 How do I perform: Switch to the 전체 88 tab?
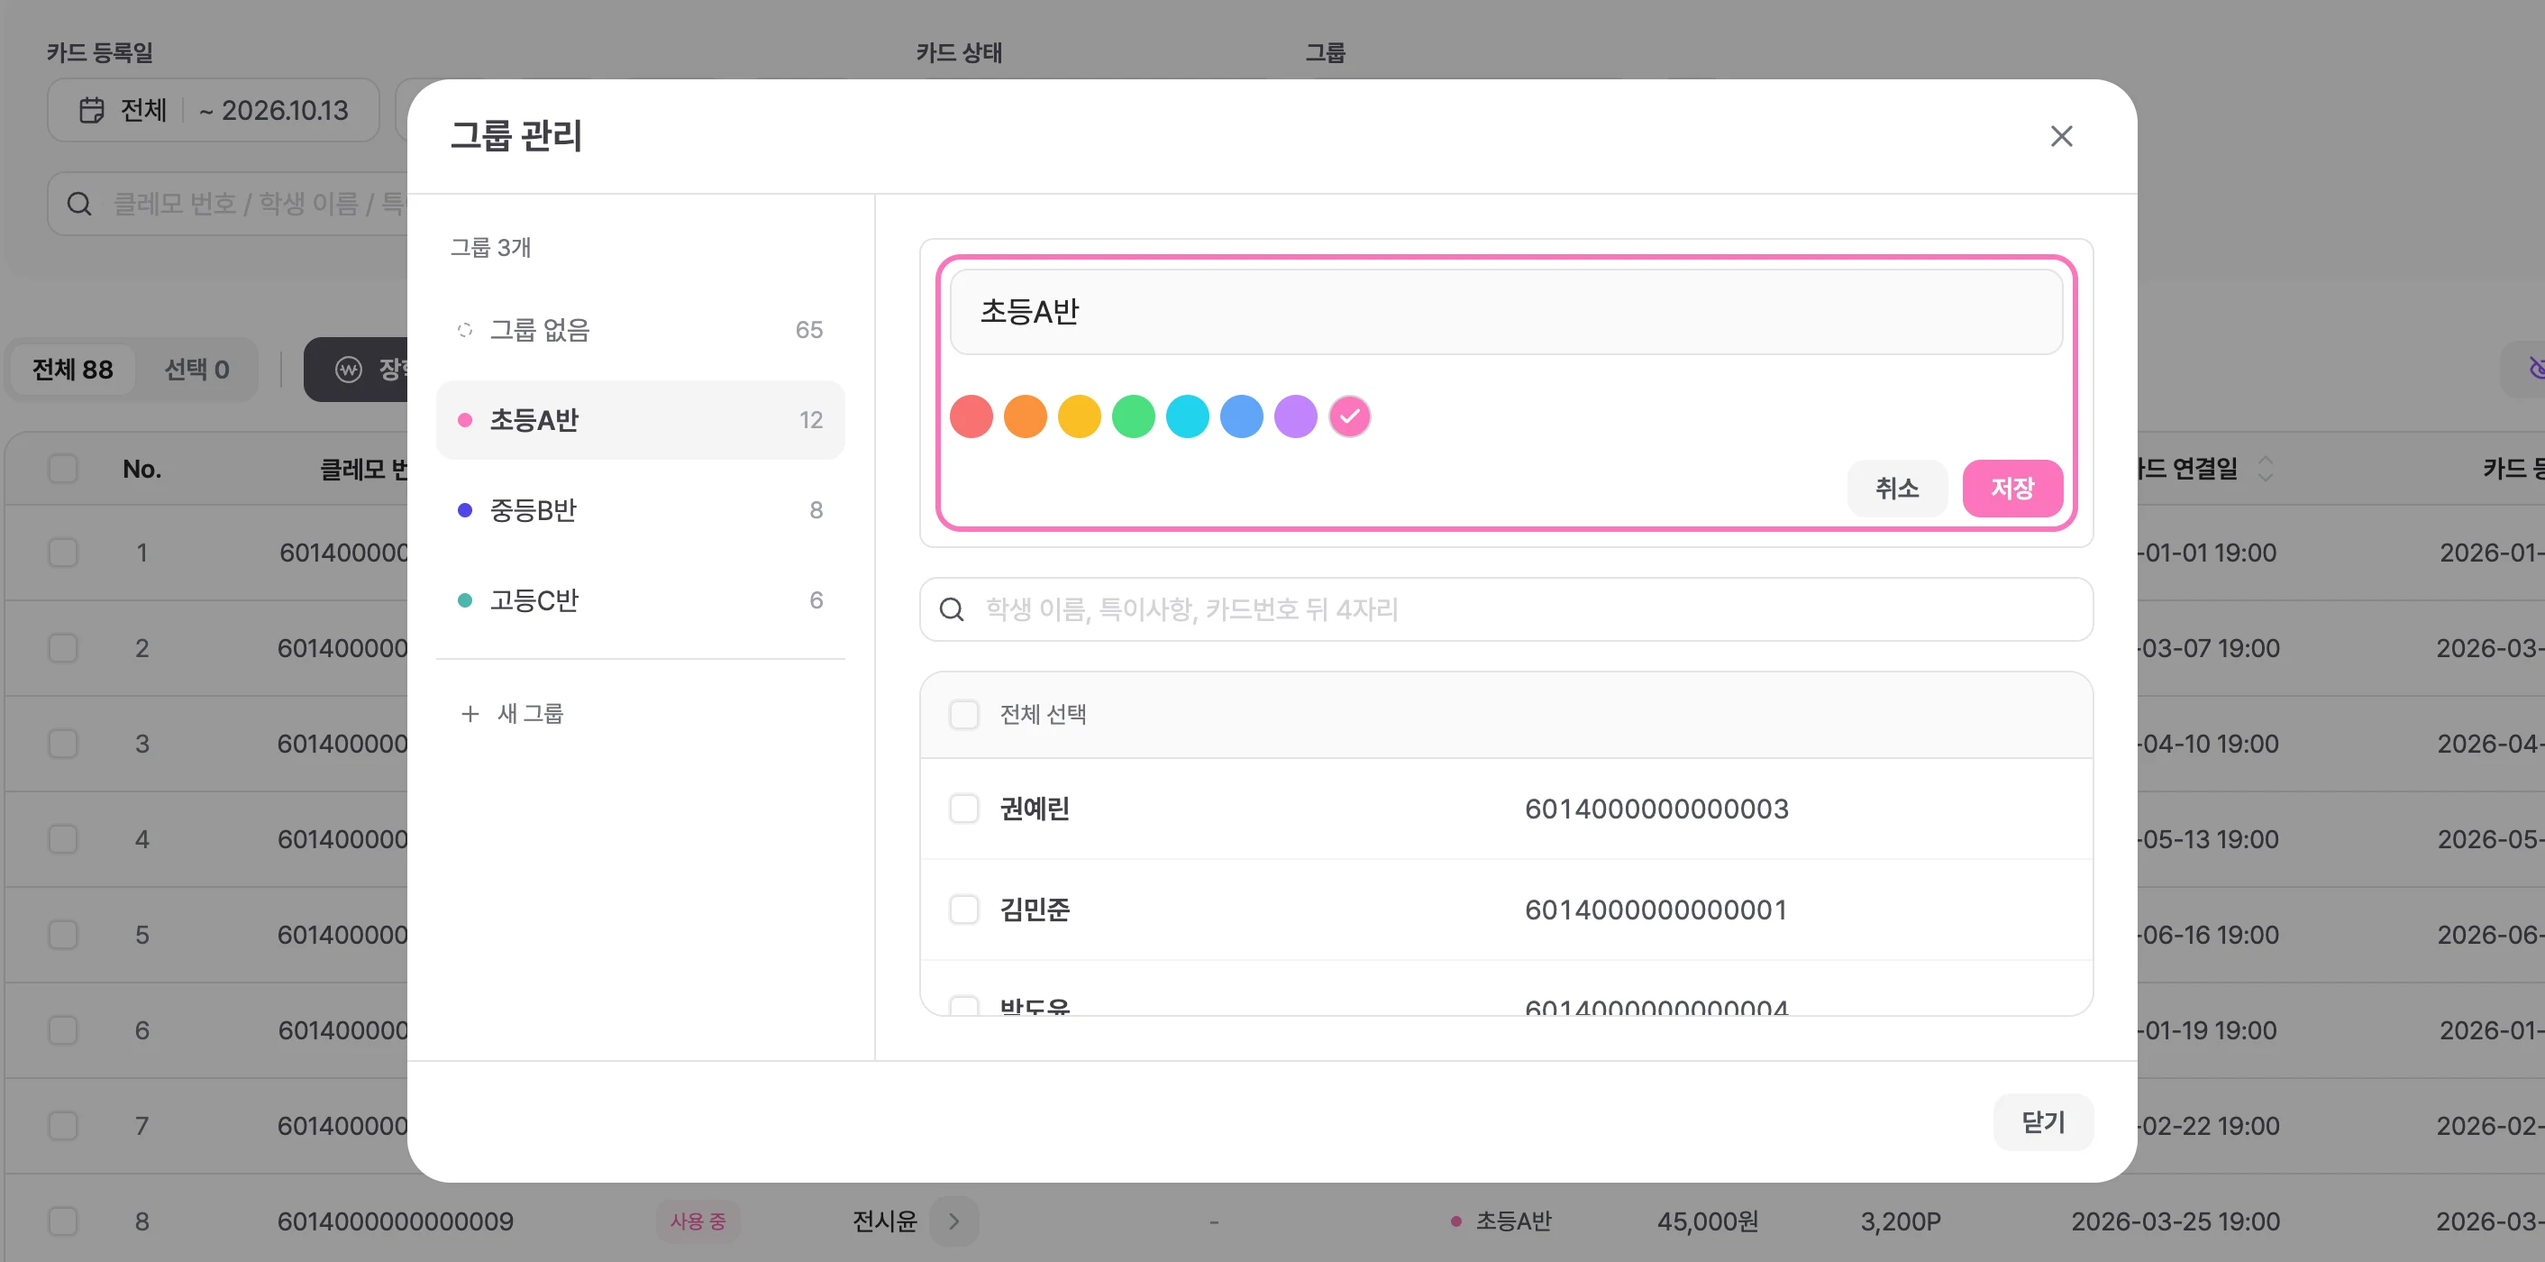click(72, 370)
